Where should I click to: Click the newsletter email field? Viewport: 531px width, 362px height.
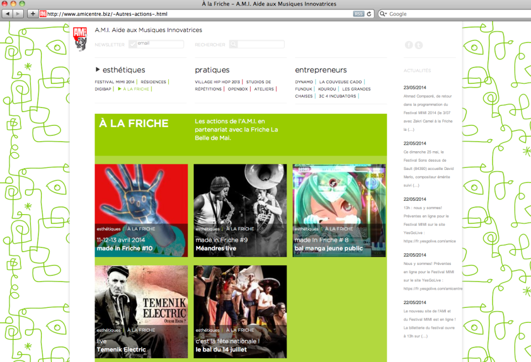pyautogui.click(x=160, y=44)
